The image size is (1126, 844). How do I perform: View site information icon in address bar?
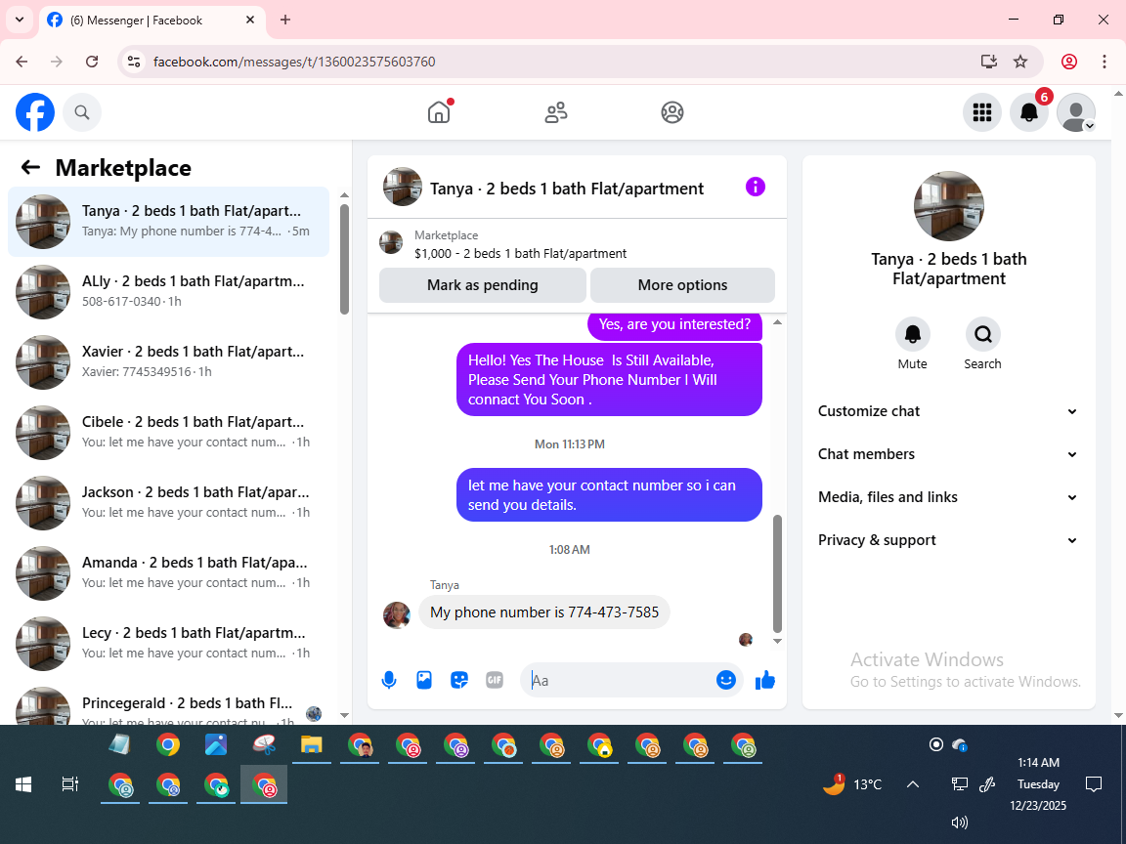click(134, 62)
